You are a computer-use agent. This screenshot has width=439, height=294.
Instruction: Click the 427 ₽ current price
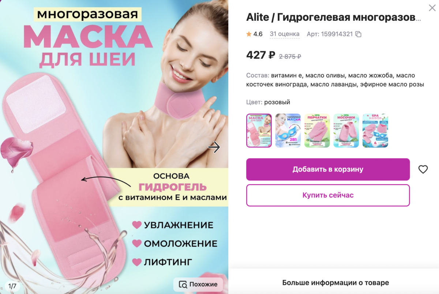[261, 55]
